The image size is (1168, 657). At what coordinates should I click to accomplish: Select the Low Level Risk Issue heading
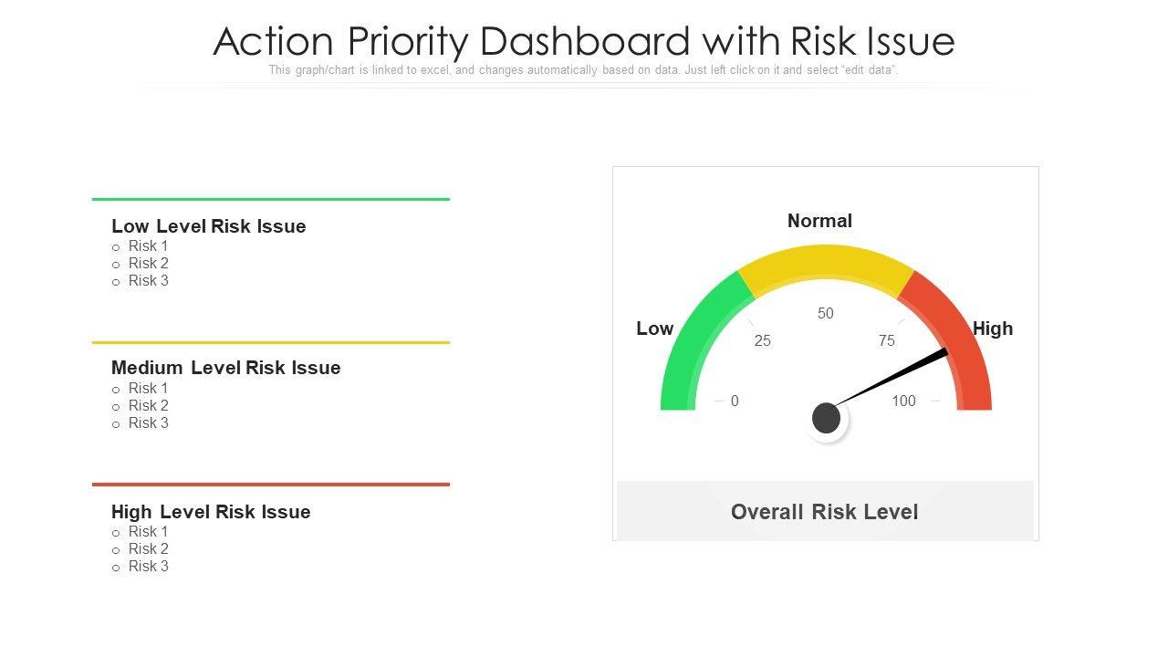208,226
